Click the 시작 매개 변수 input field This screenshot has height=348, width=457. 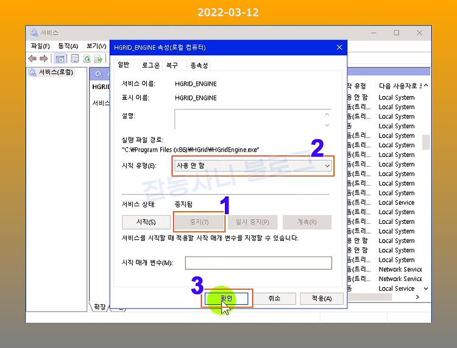tap(258, 263)
